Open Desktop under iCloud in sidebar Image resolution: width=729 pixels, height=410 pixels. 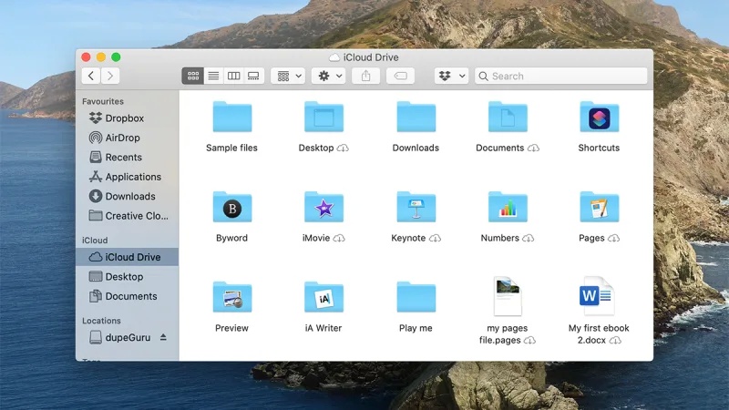click(127, 277)
